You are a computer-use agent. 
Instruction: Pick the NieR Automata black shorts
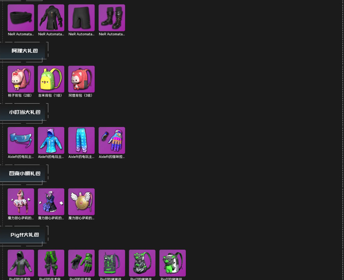[82, 18]
